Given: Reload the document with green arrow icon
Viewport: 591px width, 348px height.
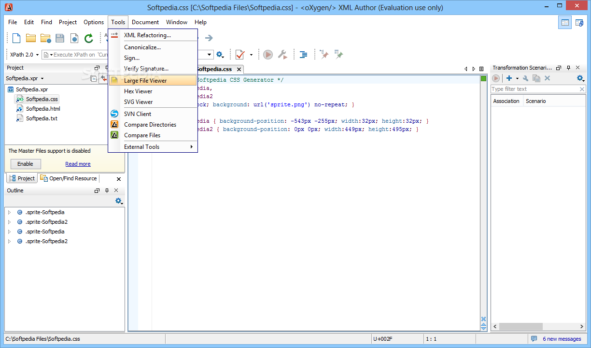Looking at the screenshot, I should click(89, 38).
